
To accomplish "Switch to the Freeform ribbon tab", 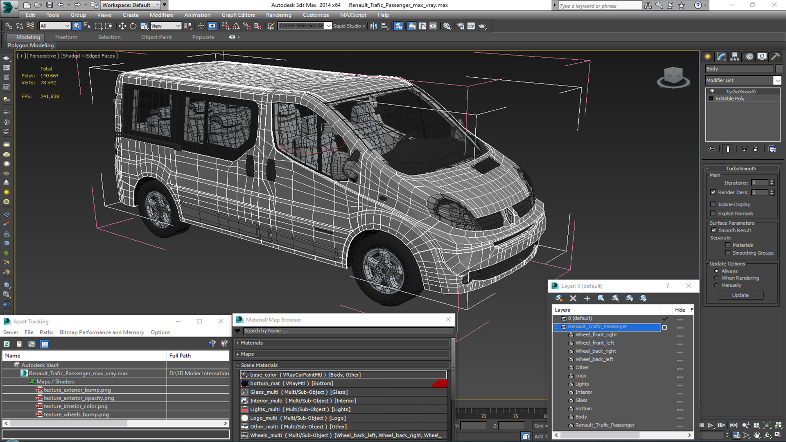I will 66,37.
